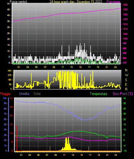Click green temperature axis value -10
Viewport: 134px width, 159px height.
point(125,151)
